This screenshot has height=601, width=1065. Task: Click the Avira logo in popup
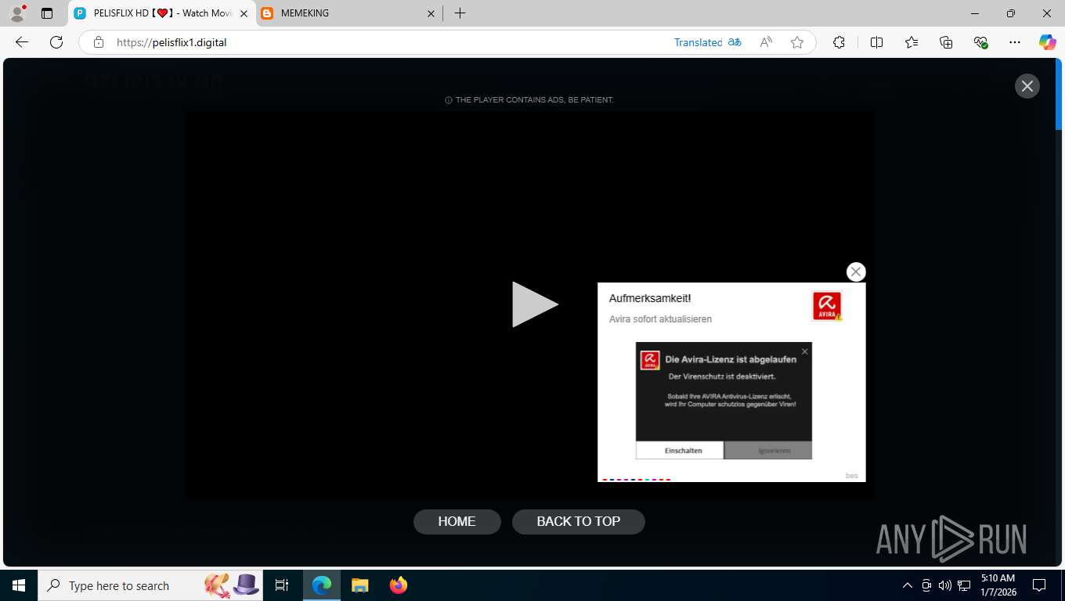[x=827, y=306]
